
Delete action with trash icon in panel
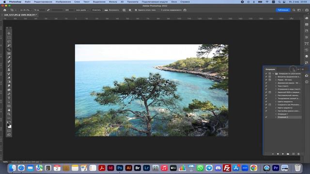pyautogui.click(x=298, y=154)
